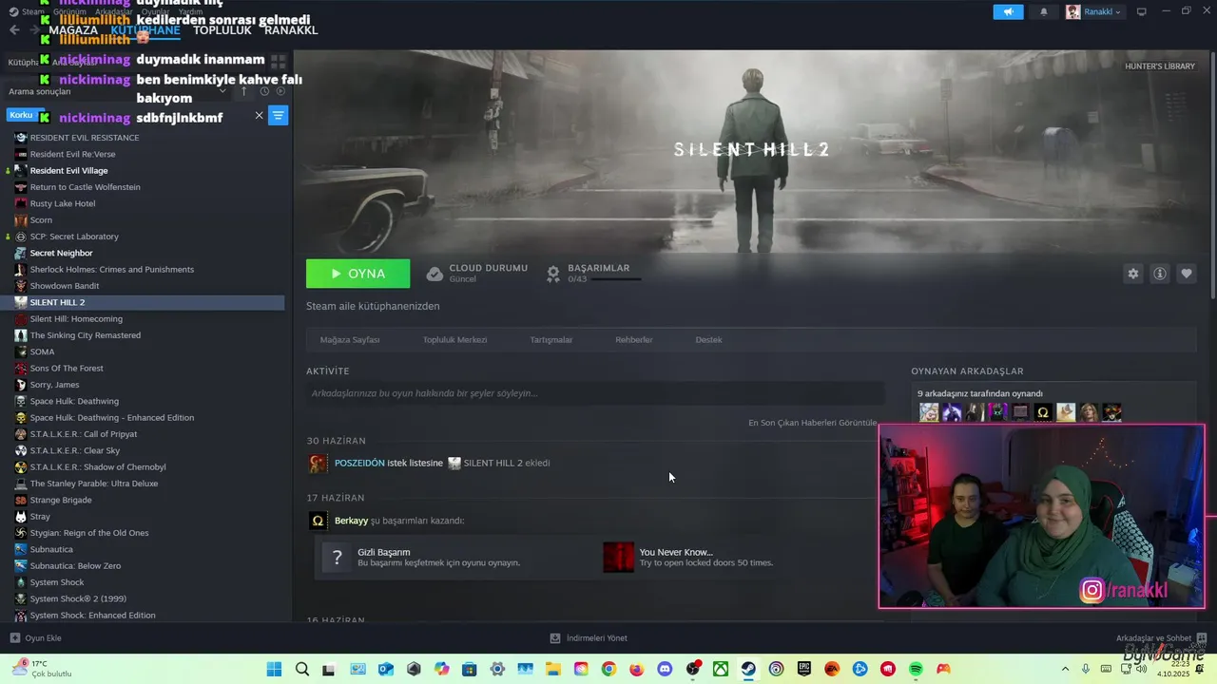Open the library filter options icon
The width and height of the screenshot is (1217, 684).
click(x=278, y=116)
